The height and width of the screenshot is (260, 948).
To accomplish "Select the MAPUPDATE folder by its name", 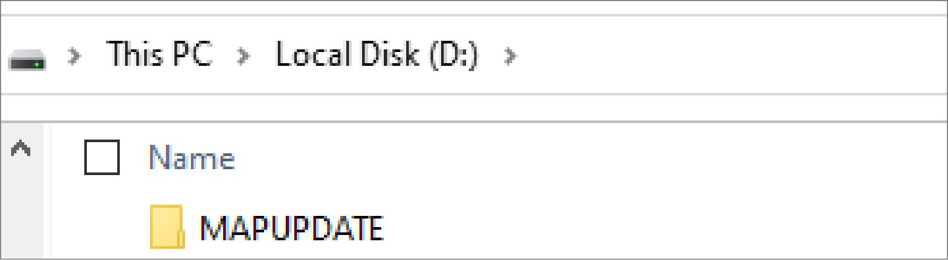I will [292, 228].
